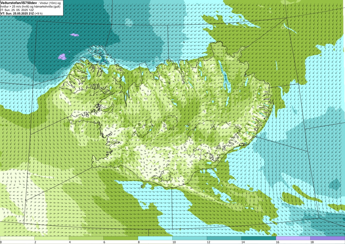Viewport: 345px width, 244px height.
Task: Click the purple above-18 m/s legend swatch
Action: [x=328, y=238]
